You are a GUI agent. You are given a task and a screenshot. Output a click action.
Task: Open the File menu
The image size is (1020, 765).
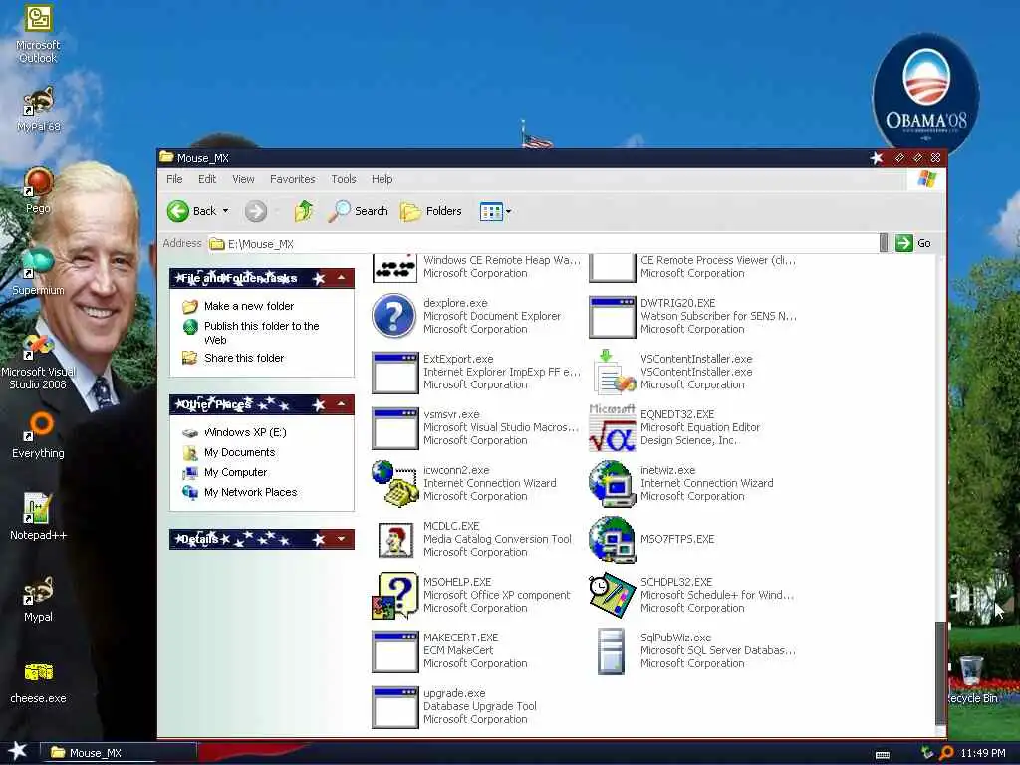[174, 179]
